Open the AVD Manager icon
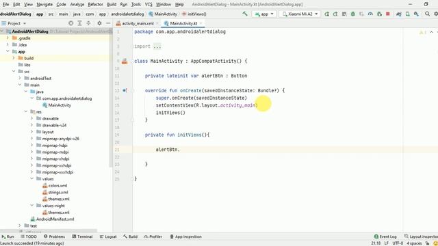 coord(408,14)
